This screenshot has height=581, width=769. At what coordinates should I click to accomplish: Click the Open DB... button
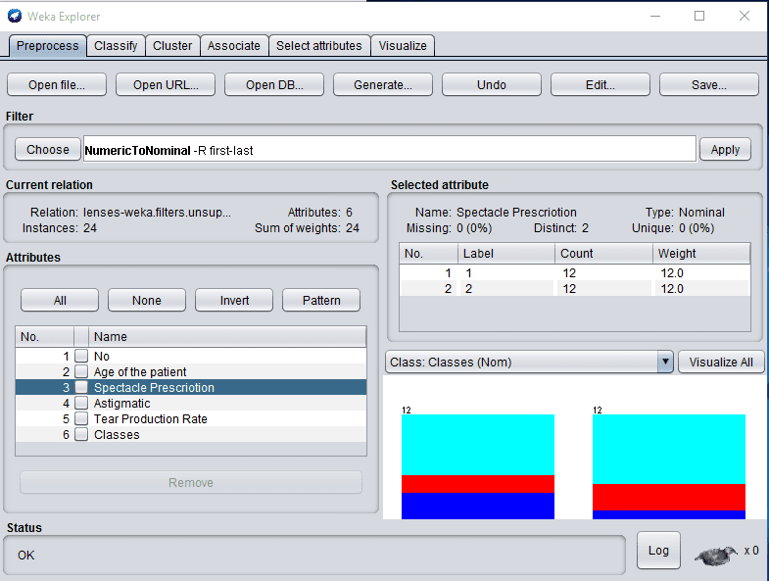point(274,85)
